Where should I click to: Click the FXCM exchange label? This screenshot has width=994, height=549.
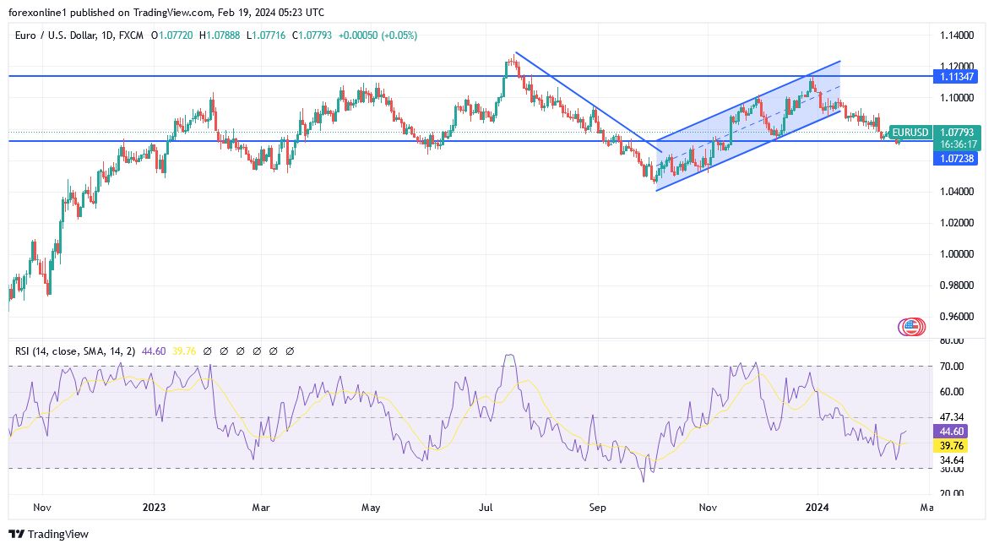coord(131,35)
